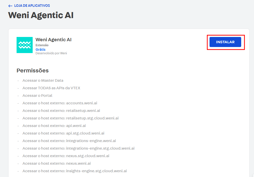Click the Grátis price label
254x177 pixels.
pos(40,50)
